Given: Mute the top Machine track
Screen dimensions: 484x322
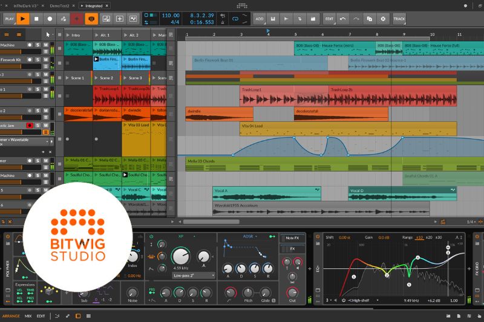Looking at the screenshot, I should [x=45, y=45].
